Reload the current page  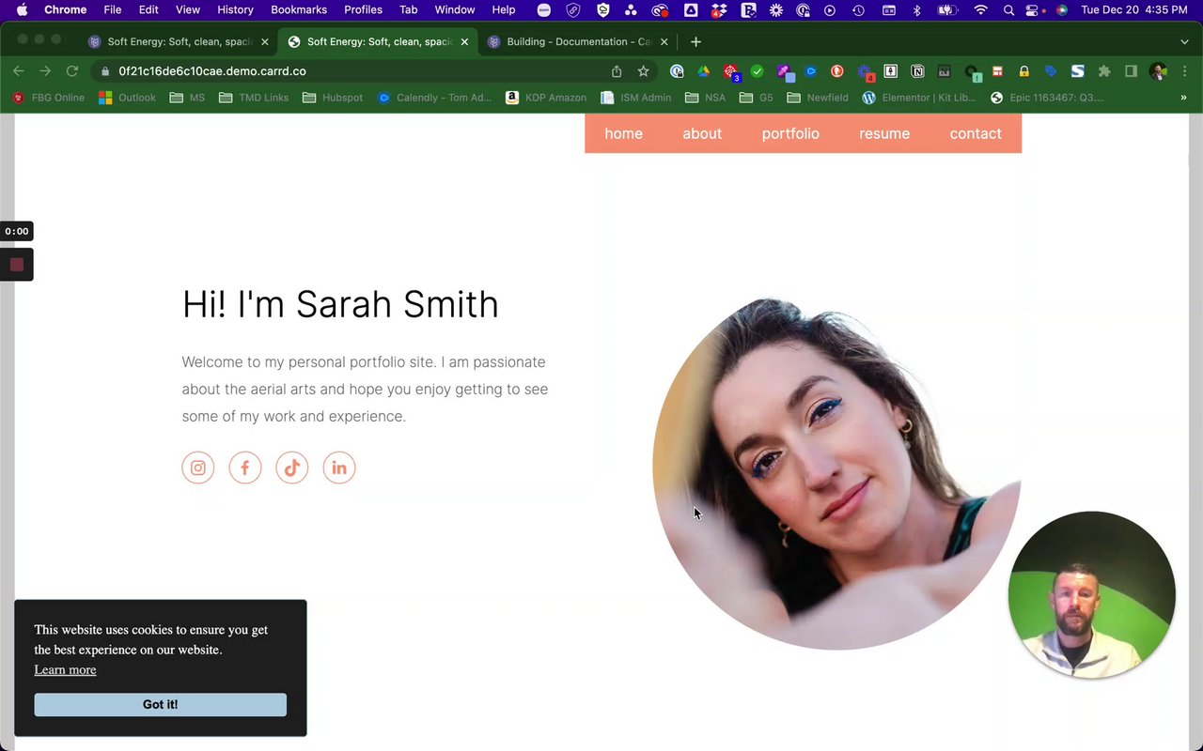71,71
